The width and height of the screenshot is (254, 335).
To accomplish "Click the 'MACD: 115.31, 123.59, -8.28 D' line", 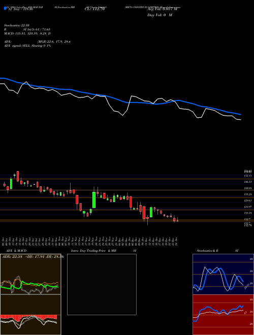I will point(27,33).
